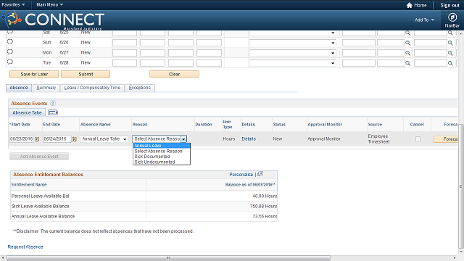Image resolution: width=464 pixels, height=261 pixels.
Task: Open comment bubble for Sun 6/26 row
Action: (x=10, y=42)
